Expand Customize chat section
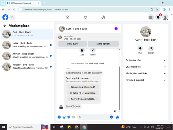This screenshot has height=130, width=173. (x=146, y=60)
